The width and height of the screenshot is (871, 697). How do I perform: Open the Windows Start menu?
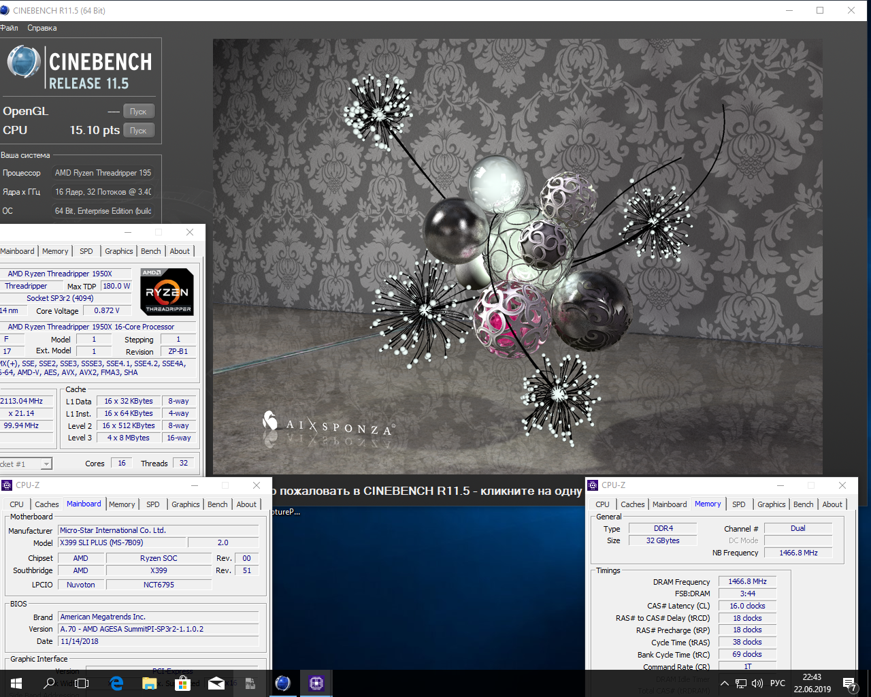click(16, 683)
